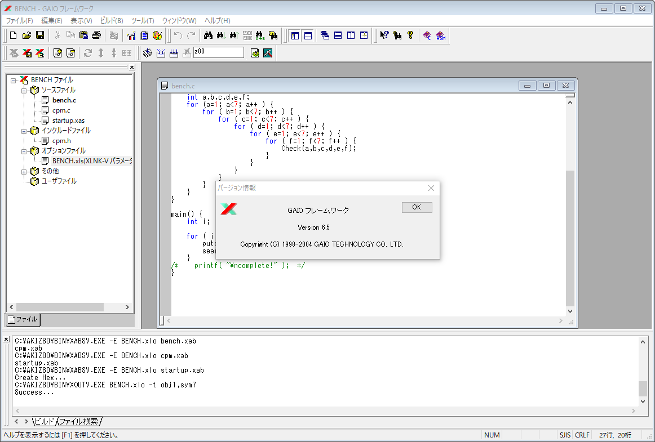Select the ユーザファイル folder
655x442 pixels.
tap(59, 181)
